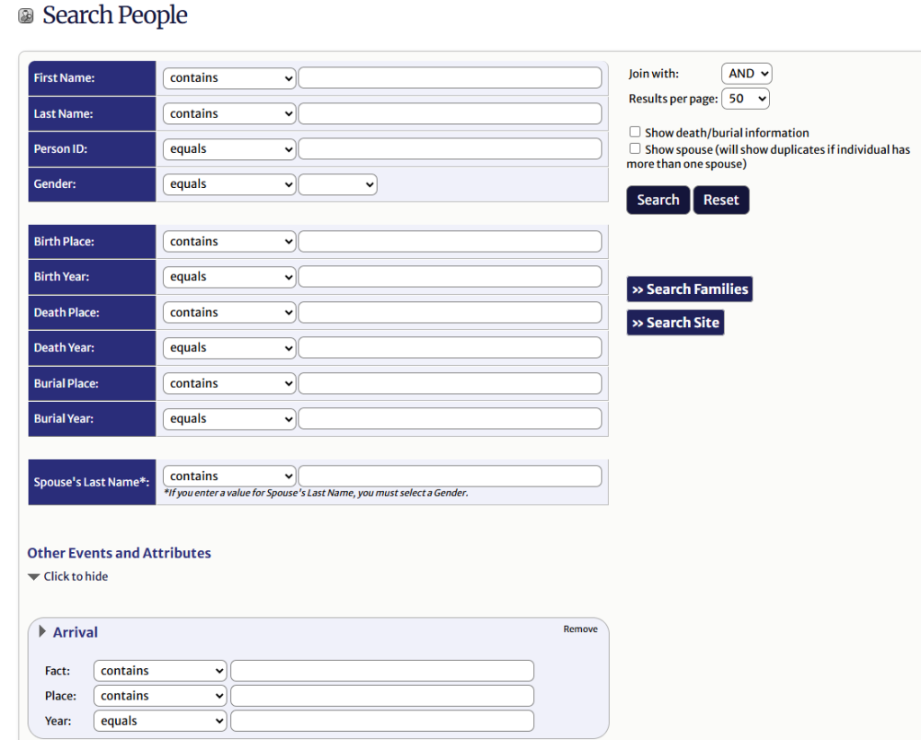Open the Gender value dropdown
The image size is (921, 740).
click(340, 183)
